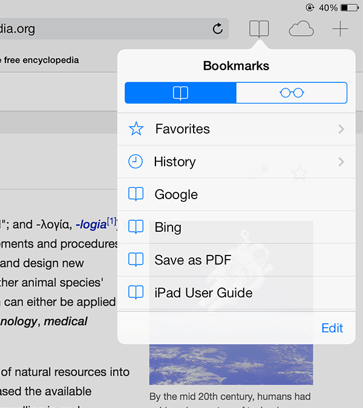The width and height of the screenshot is (363, 408).
Task: Open Favorites folder
Action: point(236,129)
